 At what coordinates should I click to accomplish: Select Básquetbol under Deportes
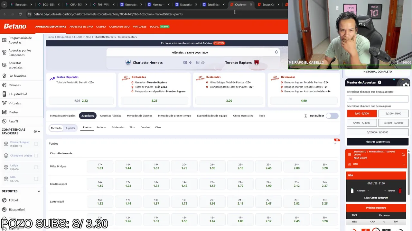coord(16,210)
